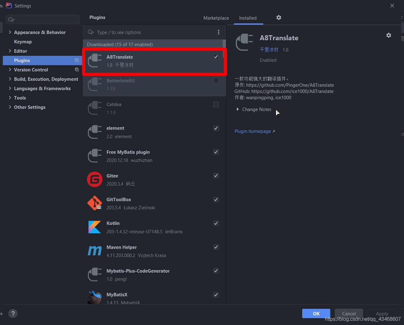Select the Gitee plugin name
404x325 pixels.
[112, 176]
